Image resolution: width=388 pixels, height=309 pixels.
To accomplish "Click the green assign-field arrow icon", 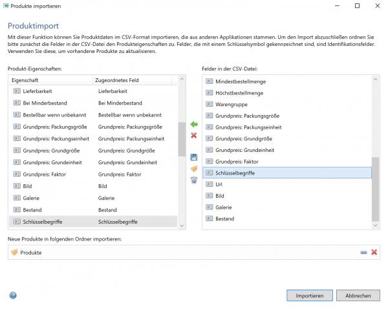I will click(x=193, y=124).
